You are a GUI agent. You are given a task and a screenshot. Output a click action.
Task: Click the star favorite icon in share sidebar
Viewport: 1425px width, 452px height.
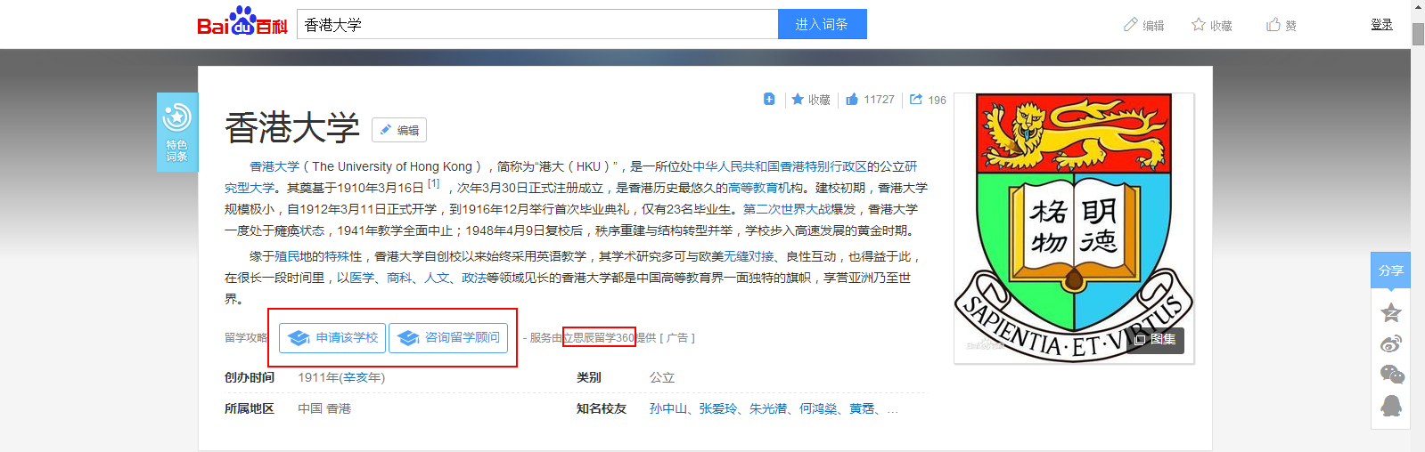coord(1390,312)
